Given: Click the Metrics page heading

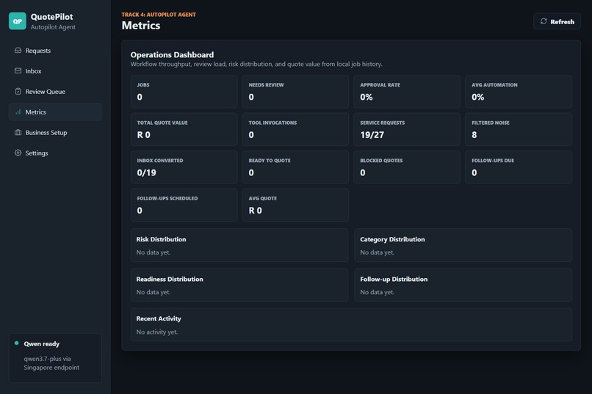Looking at the screenshot, I should tap(141, 25).
